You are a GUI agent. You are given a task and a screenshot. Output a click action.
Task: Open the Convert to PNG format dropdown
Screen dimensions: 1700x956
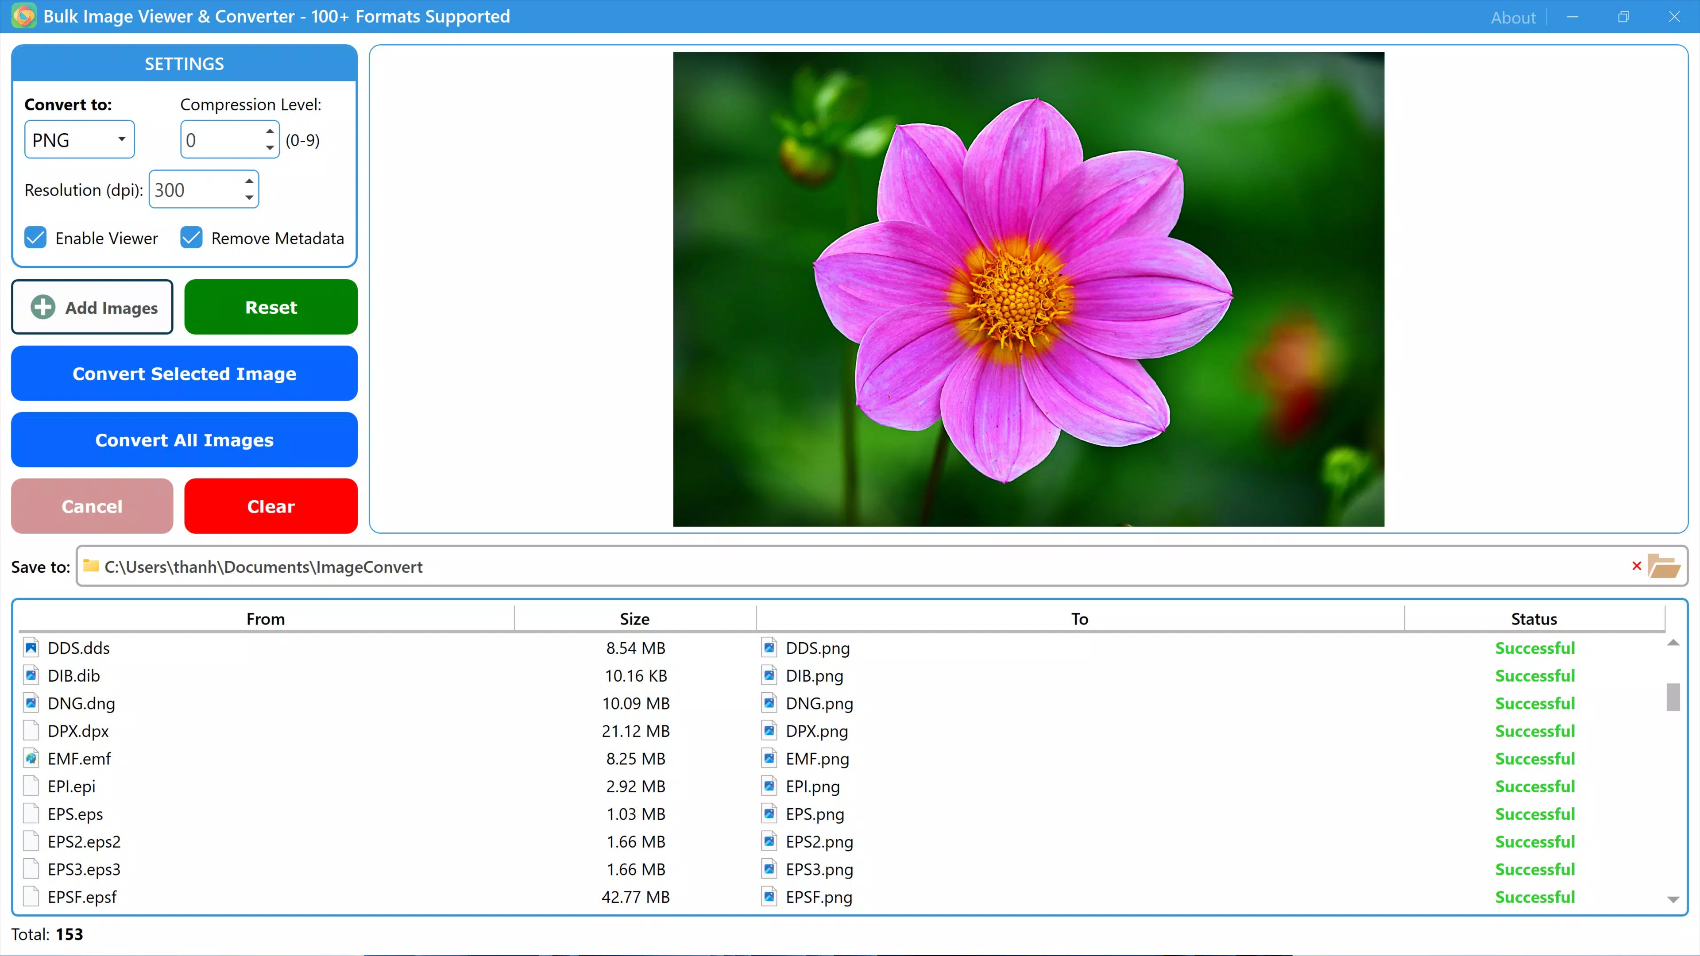coord(79,139)
